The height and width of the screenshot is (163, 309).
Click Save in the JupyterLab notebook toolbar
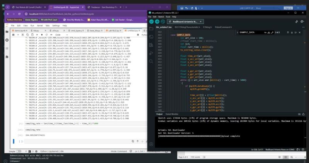(13, 35)
